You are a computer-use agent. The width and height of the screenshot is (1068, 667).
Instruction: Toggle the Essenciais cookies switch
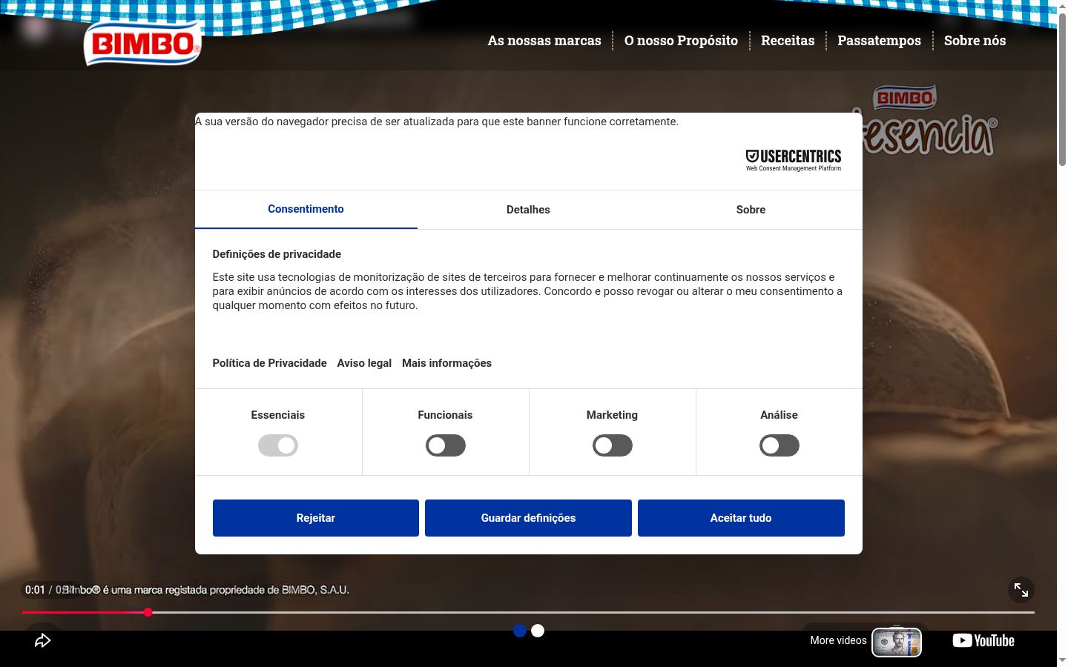tap(278, 445)
